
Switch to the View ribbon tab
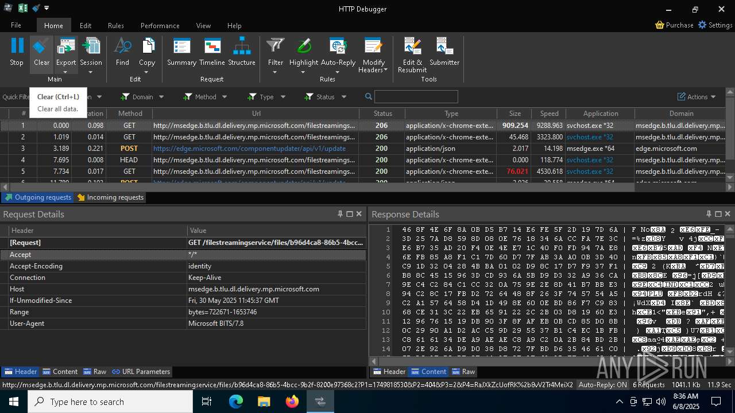203,25
